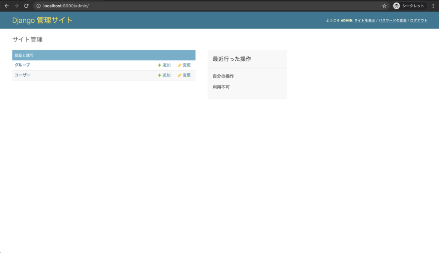Screen dimensions: 439x253
Task: Open the browser three-dot menu
Action: (433, 6)
